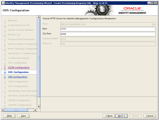
Task: Click the Product List step
Action: tap(14, 35)
